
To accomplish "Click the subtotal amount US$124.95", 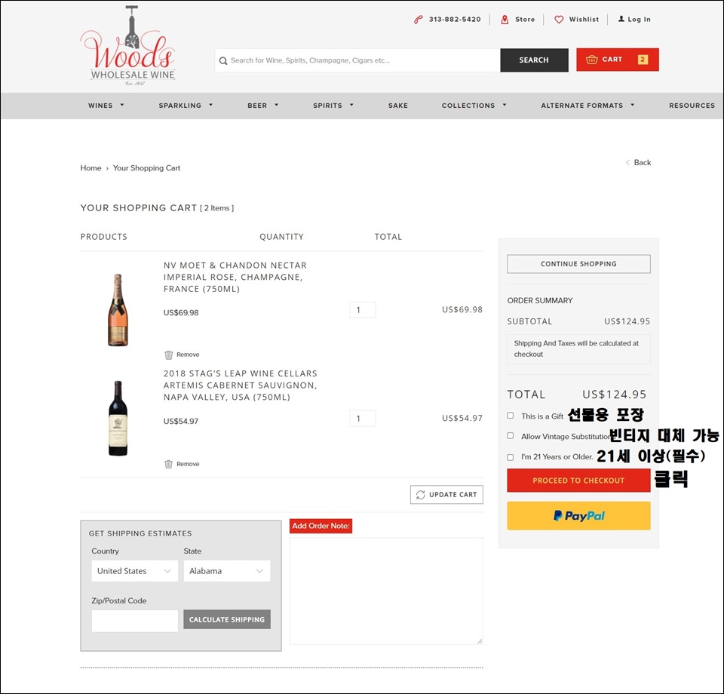I will click(x=627, y=321).
